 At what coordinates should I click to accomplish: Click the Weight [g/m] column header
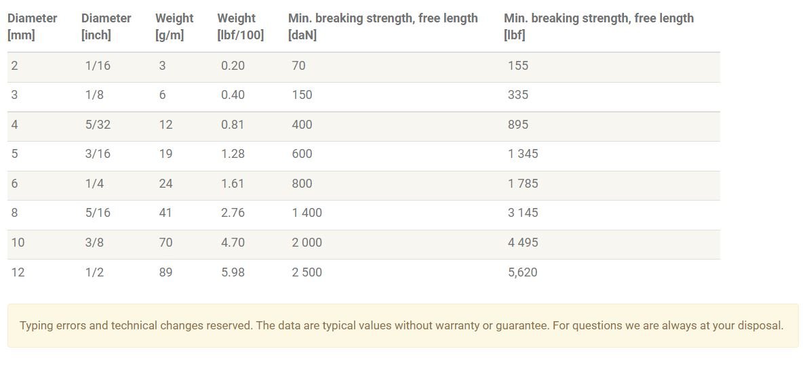pyautogui.click(x=174, y=26)
